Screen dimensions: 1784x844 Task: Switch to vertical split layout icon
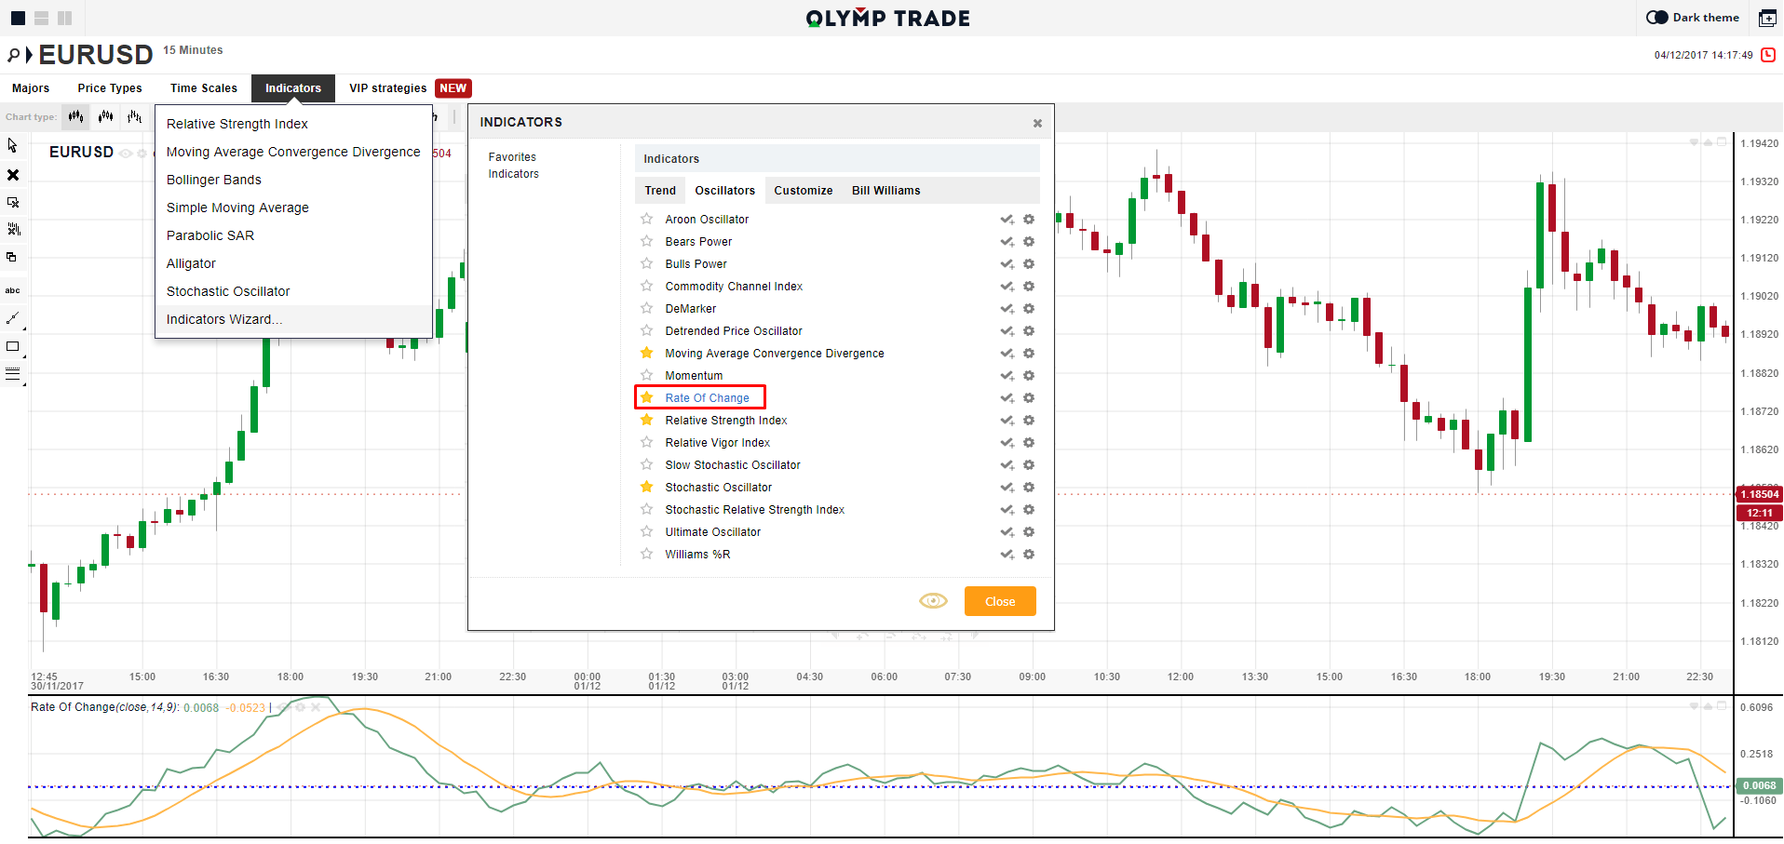pyautogui.click(x=64, y=18)
